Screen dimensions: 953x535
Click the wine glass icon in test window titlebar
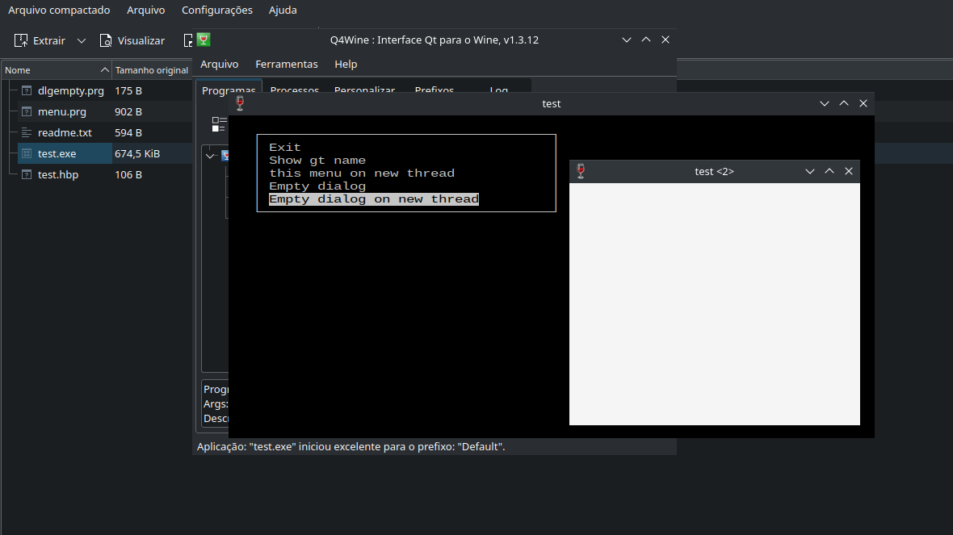[x=240, y=103]
